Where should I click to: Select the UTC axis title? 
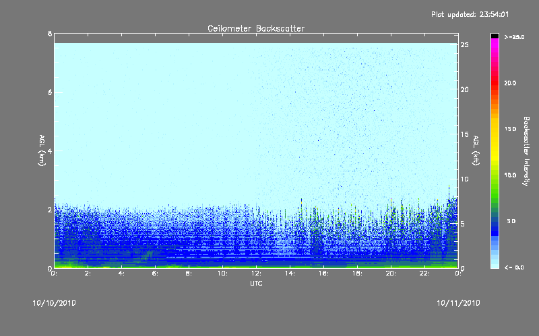(256, 283)
